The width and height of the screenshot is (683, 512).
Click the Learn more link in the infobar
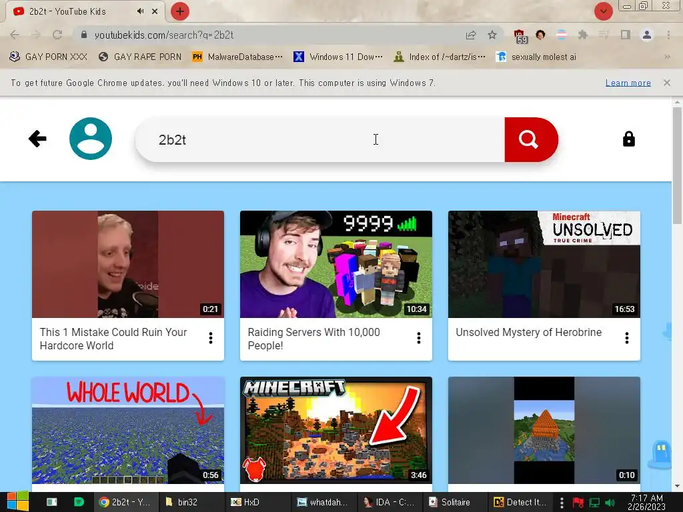point(628,83)
